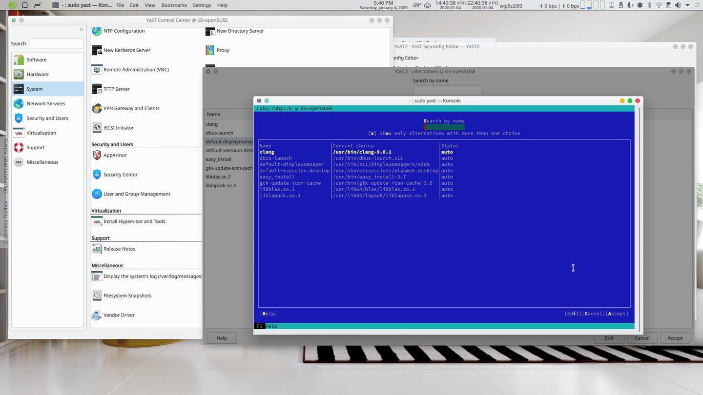Image resolution: width=703 pixels, height=395 pixels.
Task: Select the libblas.so.3 row in Konsole
Action: click(444, 189)
